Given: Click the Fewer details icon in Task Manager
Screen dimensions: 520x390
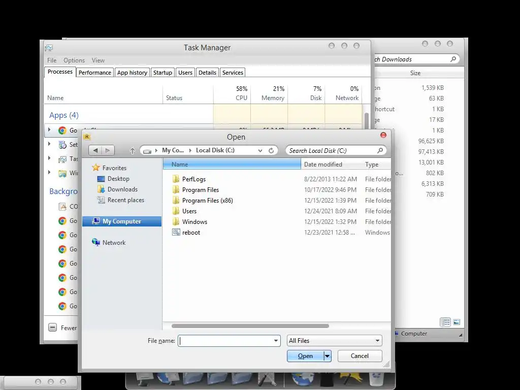Looking at the screenshot, I should click(52, 328).
